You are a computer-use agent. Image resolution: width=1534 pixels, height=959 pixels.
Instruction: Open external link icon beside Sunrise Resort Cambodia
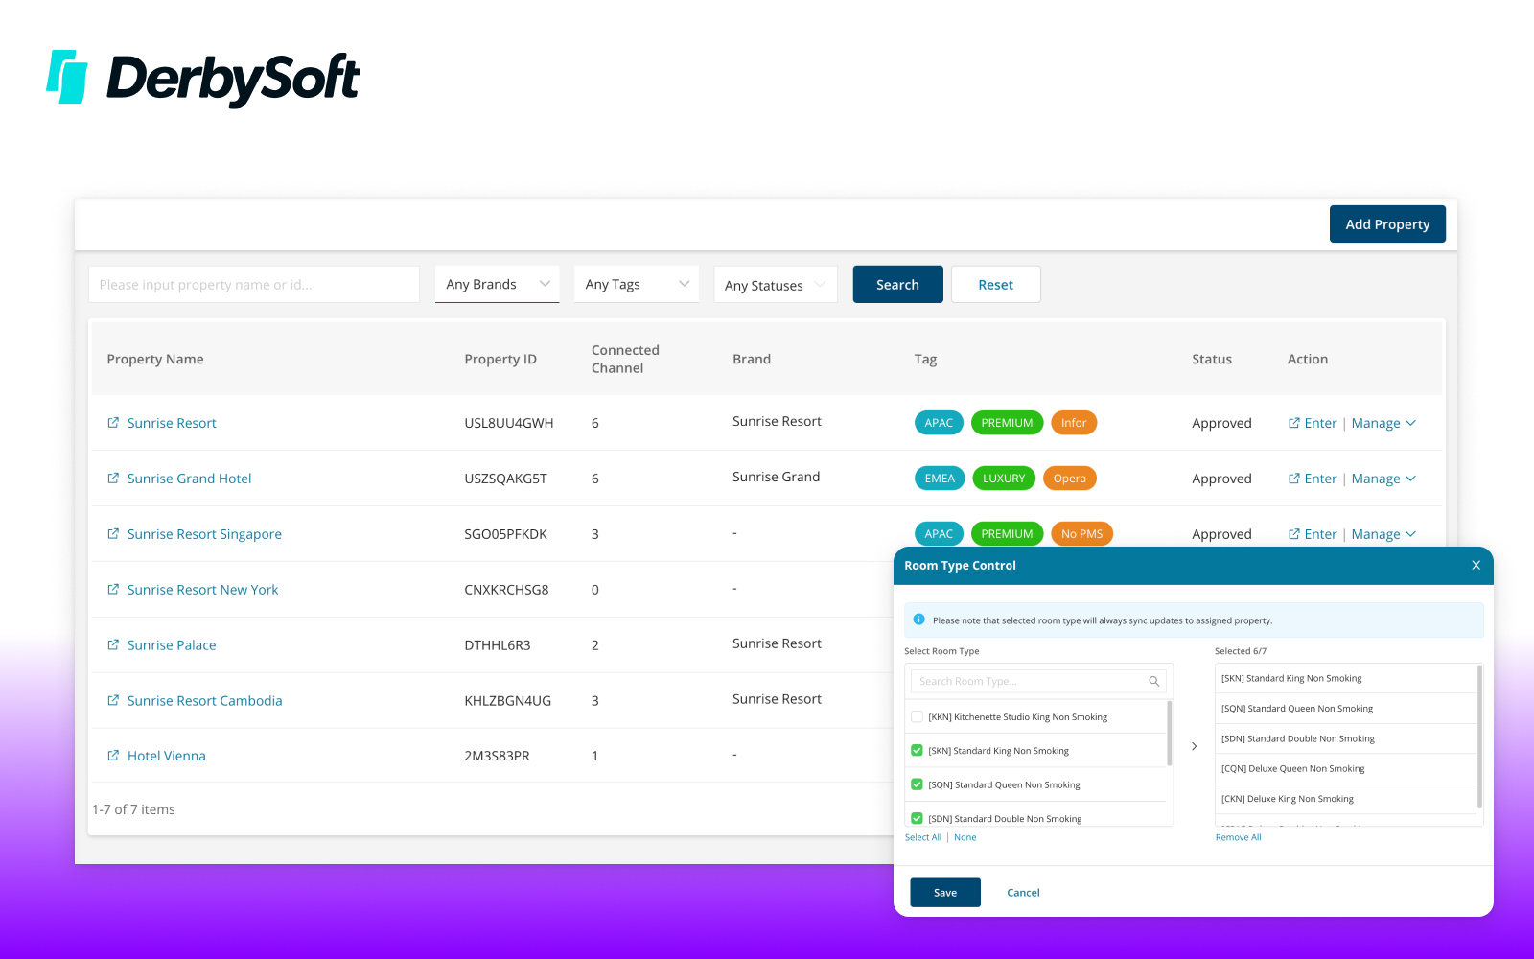[x=113, y=701]
